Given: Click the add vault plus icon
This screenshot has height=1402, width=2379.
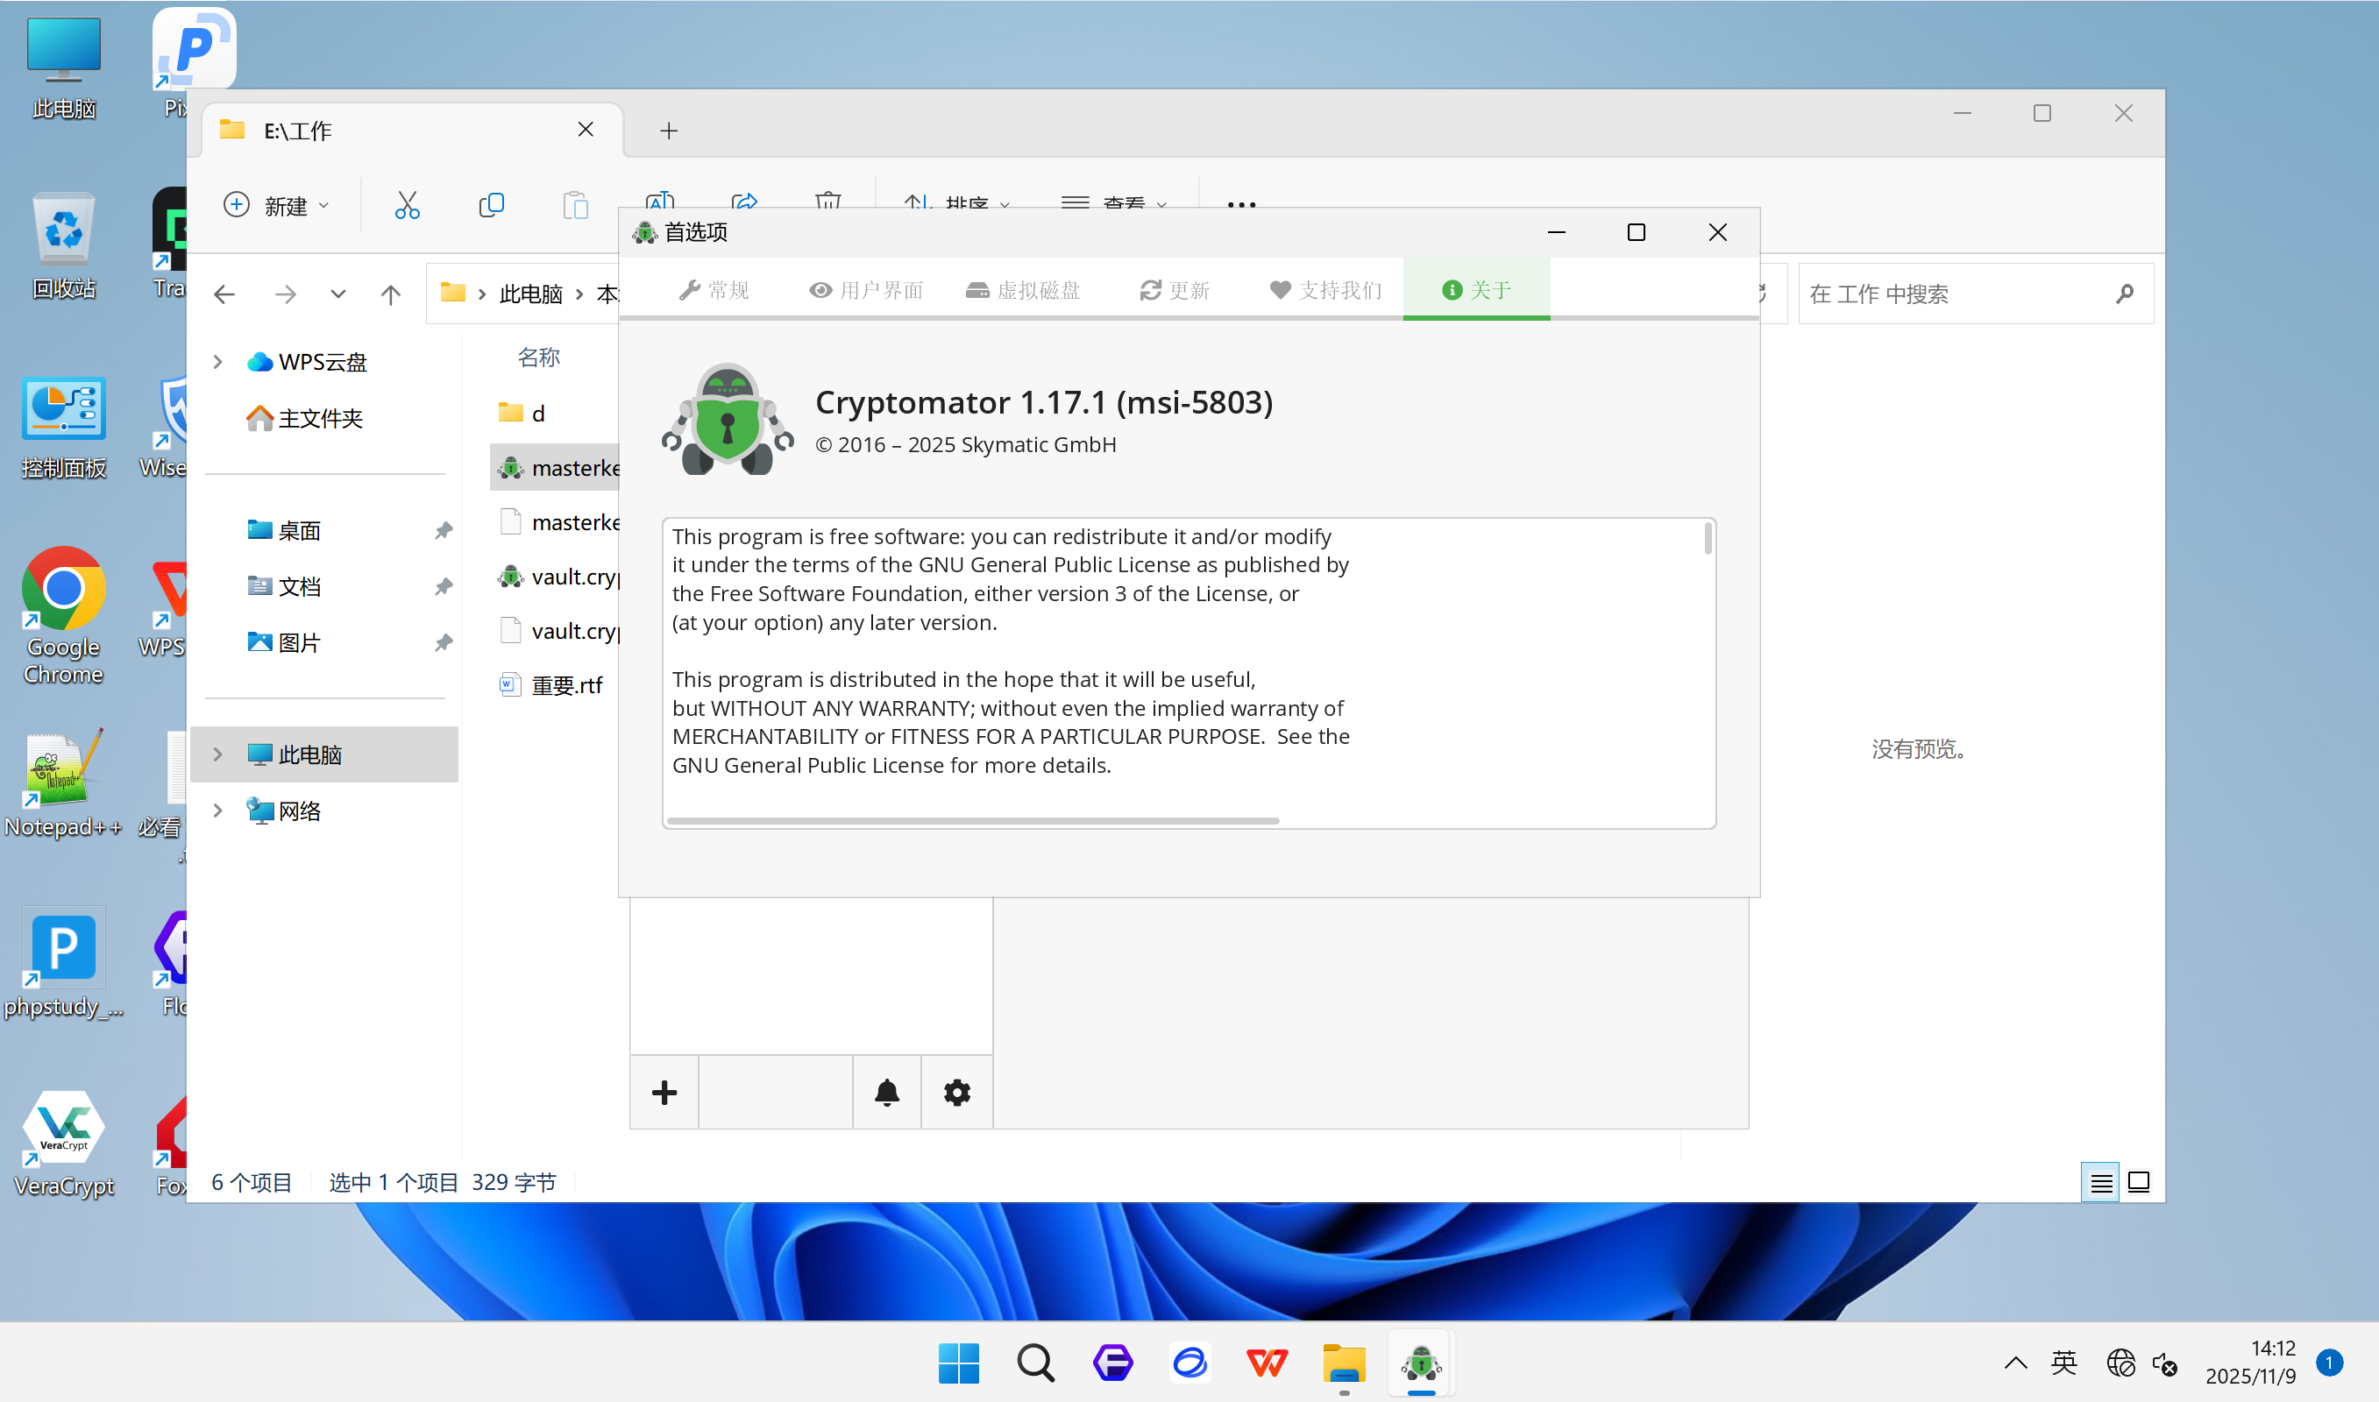Looking at the screenshot, I should (x=664, y=1092).
